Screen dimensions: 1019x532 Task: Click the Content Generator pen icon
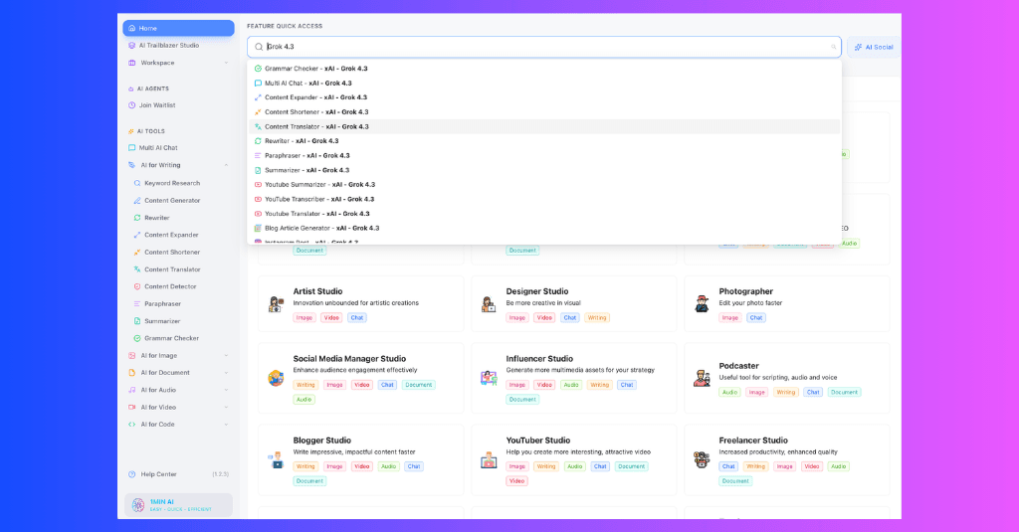[x=137, y=201]
